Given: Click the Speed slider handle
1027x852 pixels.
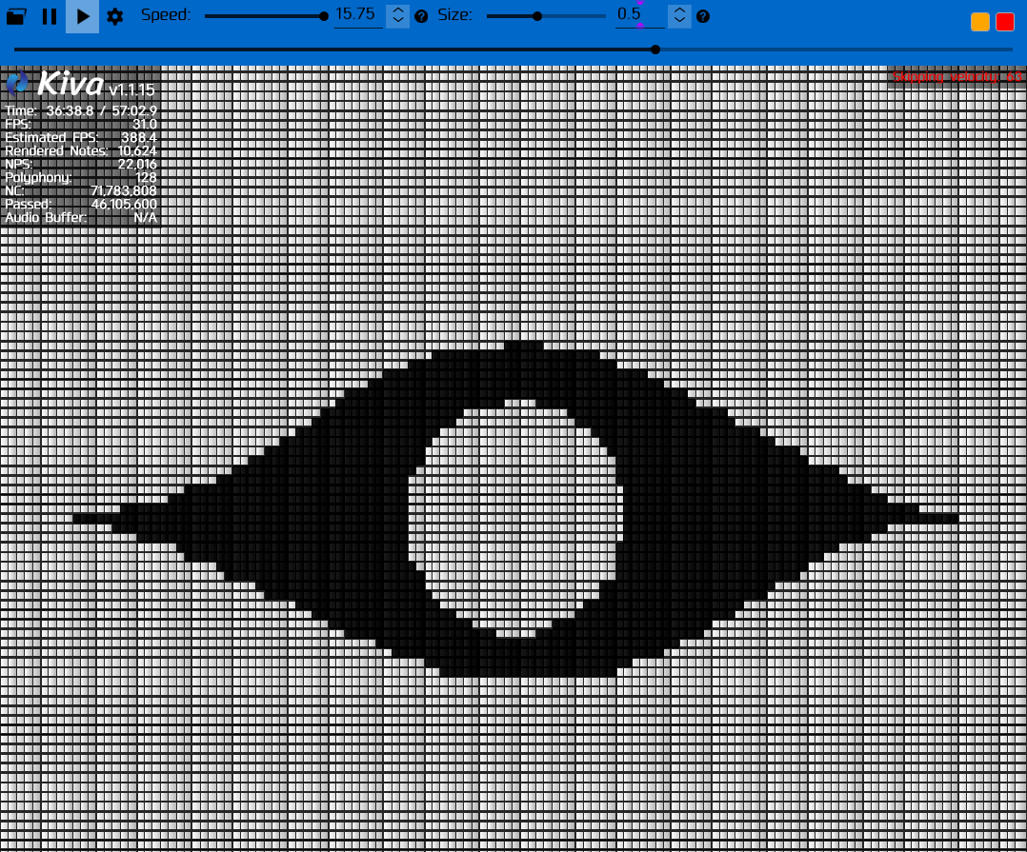Looking at the screenshot, I should pyautogui.click(x=324, y=16).
